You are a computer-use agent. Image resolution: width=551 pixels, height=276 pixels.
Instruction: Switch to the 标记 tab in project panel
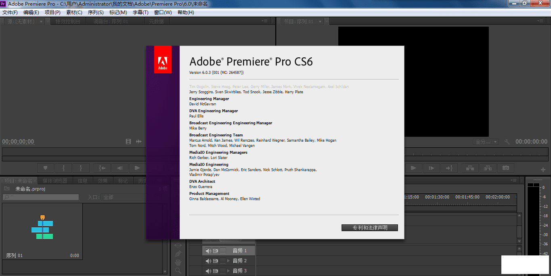coord(123,181)
